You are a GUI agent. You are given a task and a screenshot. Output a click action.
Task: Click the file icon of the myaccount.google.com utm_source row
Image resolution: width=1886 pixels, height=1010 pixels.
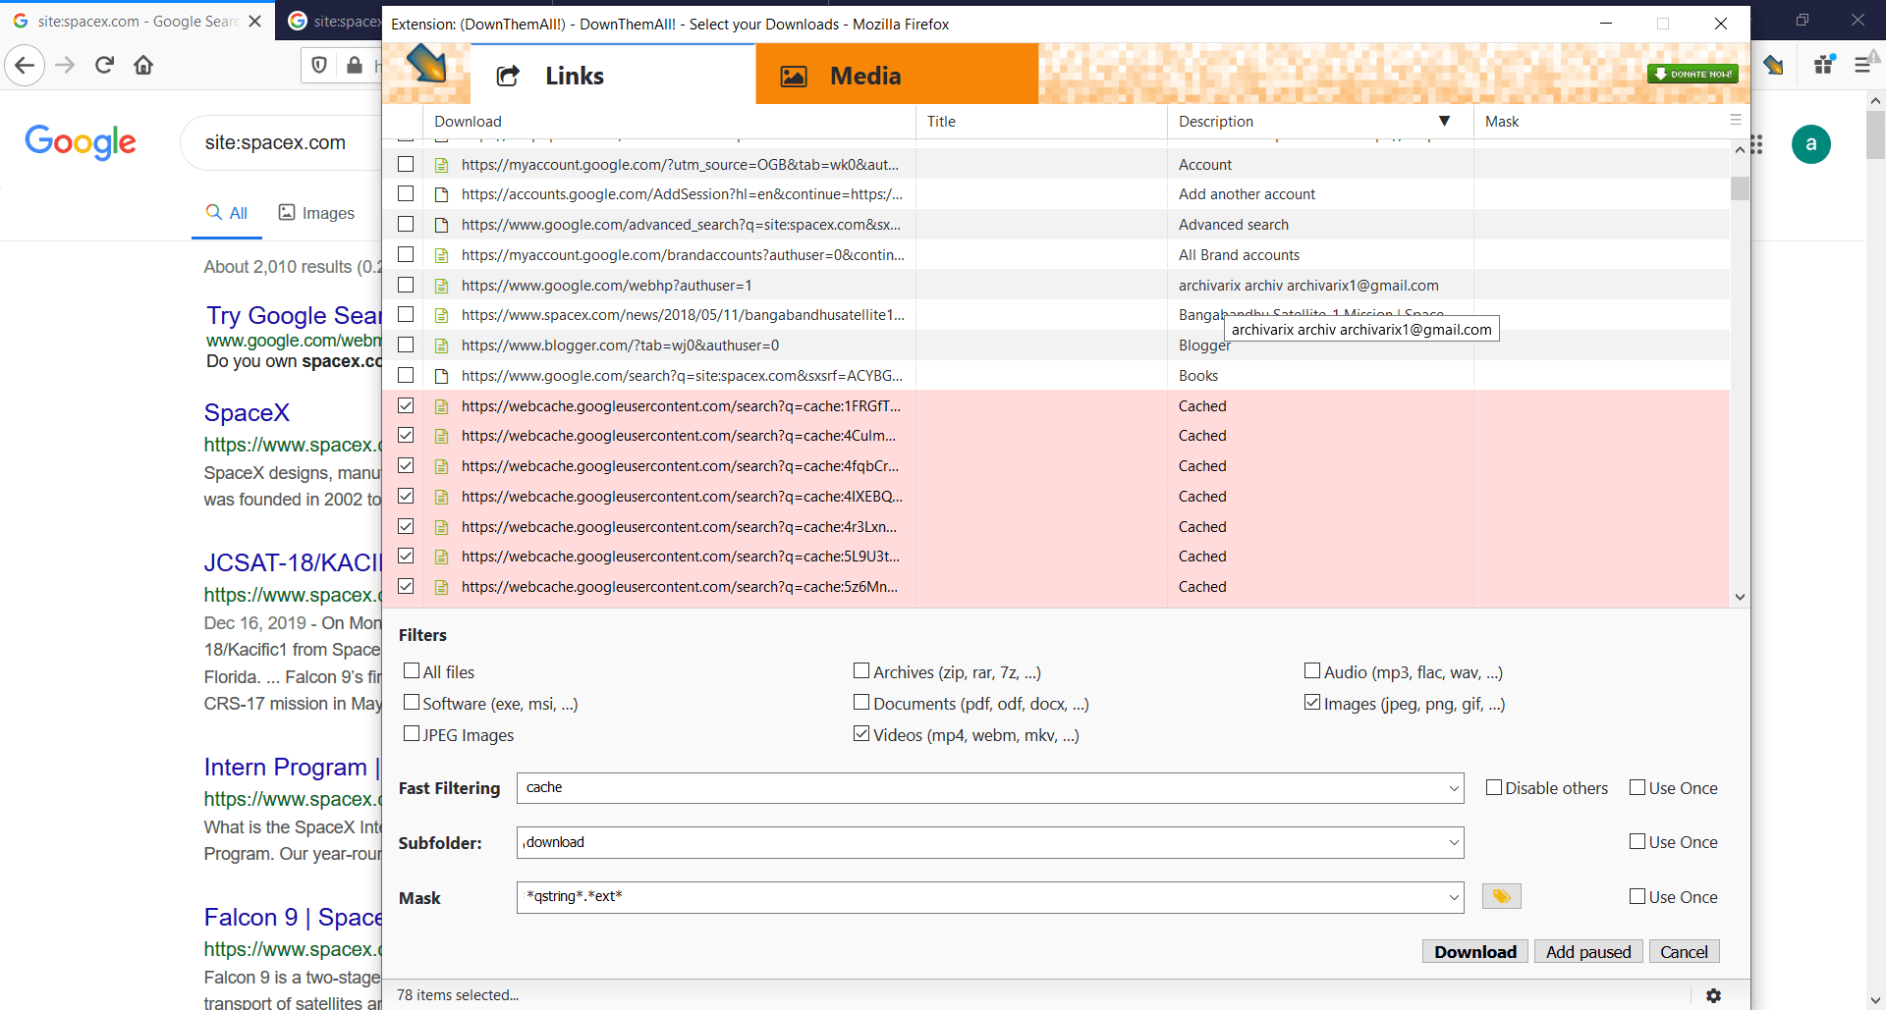coord(442,165)
